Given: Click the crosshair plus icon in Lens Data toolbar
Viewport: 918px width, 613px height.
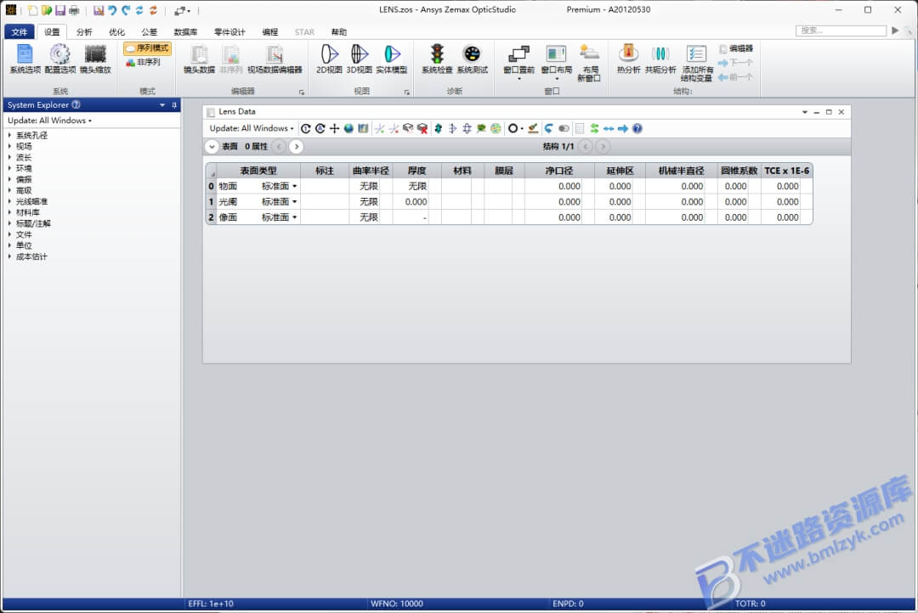Looking at the screenshot, I should pos(334,128).
